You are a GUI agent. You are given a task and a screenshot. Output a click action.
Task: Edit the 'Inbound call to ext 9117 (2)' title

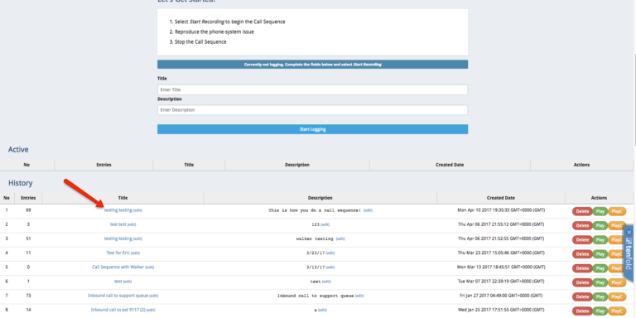point(151,310)
